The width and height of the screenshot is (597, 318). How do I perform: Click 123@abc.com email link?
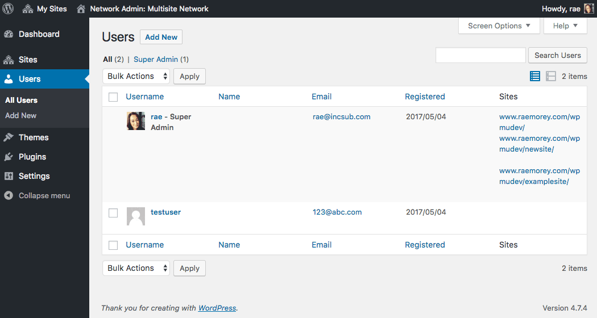click(337, 212)
